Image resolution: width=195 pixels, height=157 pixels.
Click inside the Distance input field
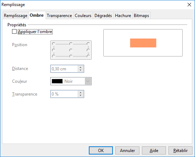pyautogui.click(x=64, y=69)
